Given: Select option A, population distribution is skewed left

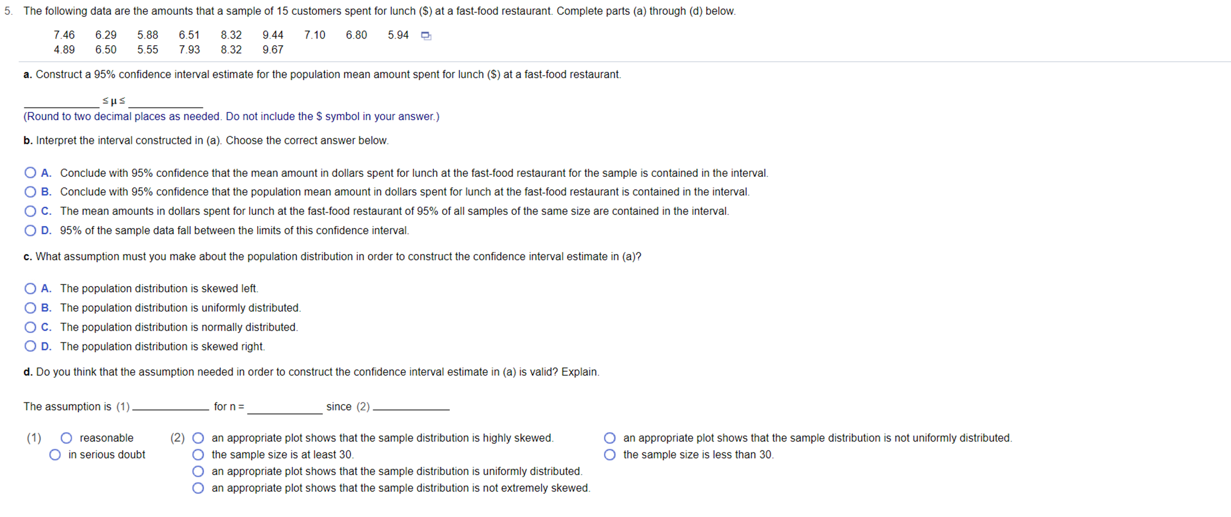Looking at the screenshot, I should pos(30,288).
